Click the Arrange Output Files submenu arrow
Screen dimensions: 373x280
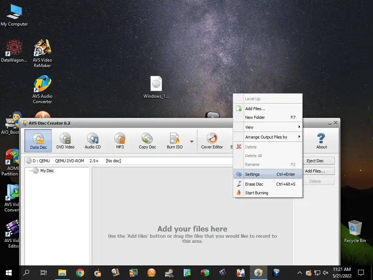pos(299,137)
